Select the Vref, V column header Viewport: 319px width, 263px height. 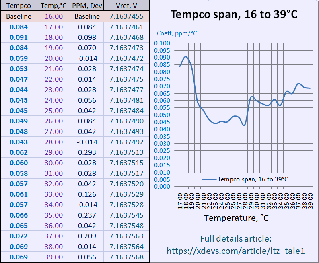click(126, 6)
